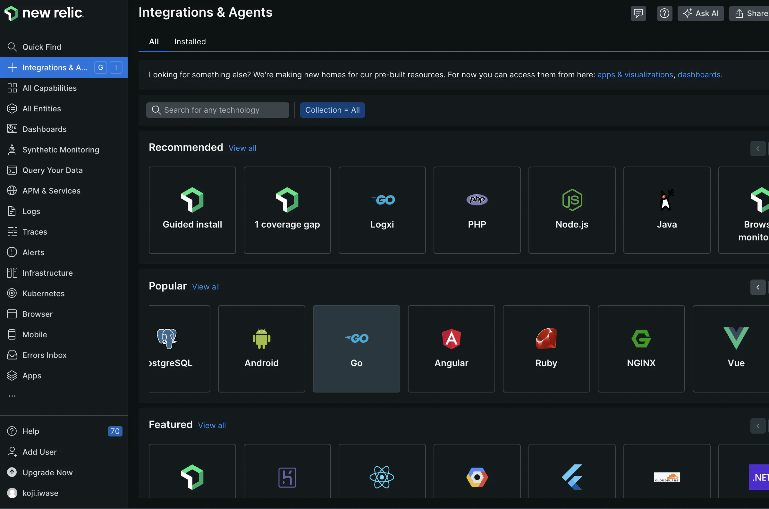The image size is (769, 509).
Task: Open Quick Find search in sidebar
Action: click(63, 47)
